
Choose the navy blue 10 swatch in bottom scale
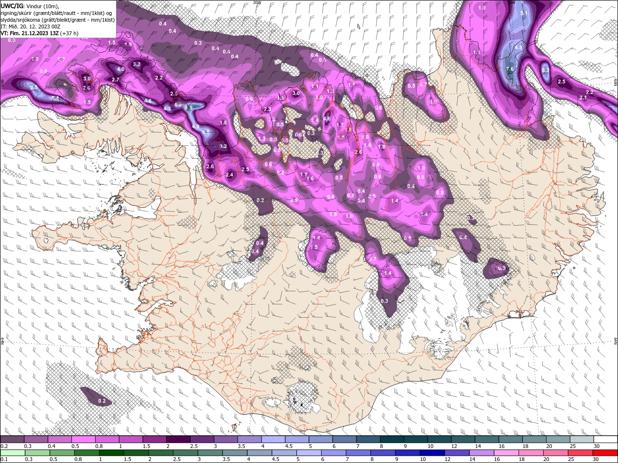(432, 452)
